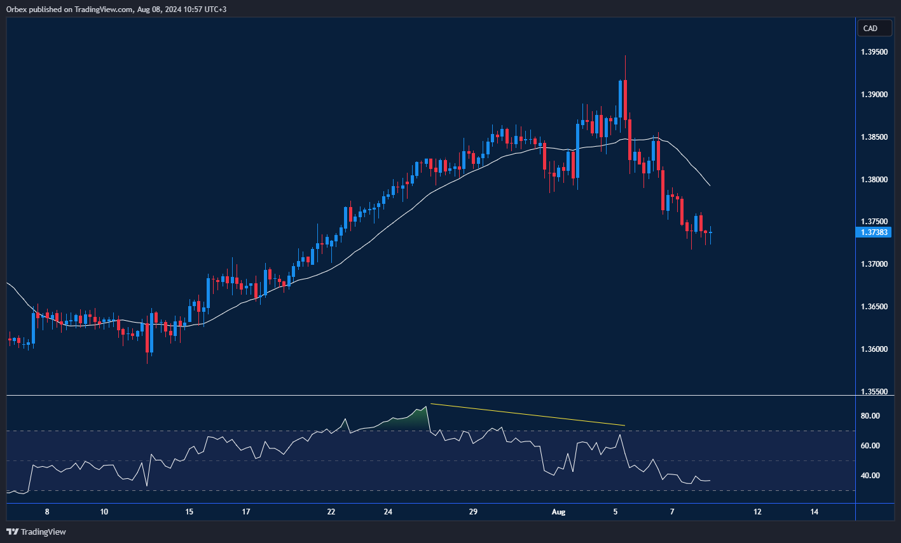Select the 29 date on time axis

coord(472,511)
